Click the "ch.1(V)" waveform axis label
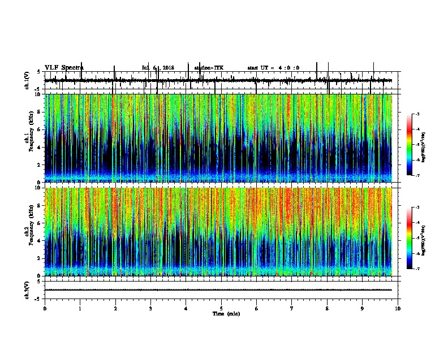 click(27, 80)
